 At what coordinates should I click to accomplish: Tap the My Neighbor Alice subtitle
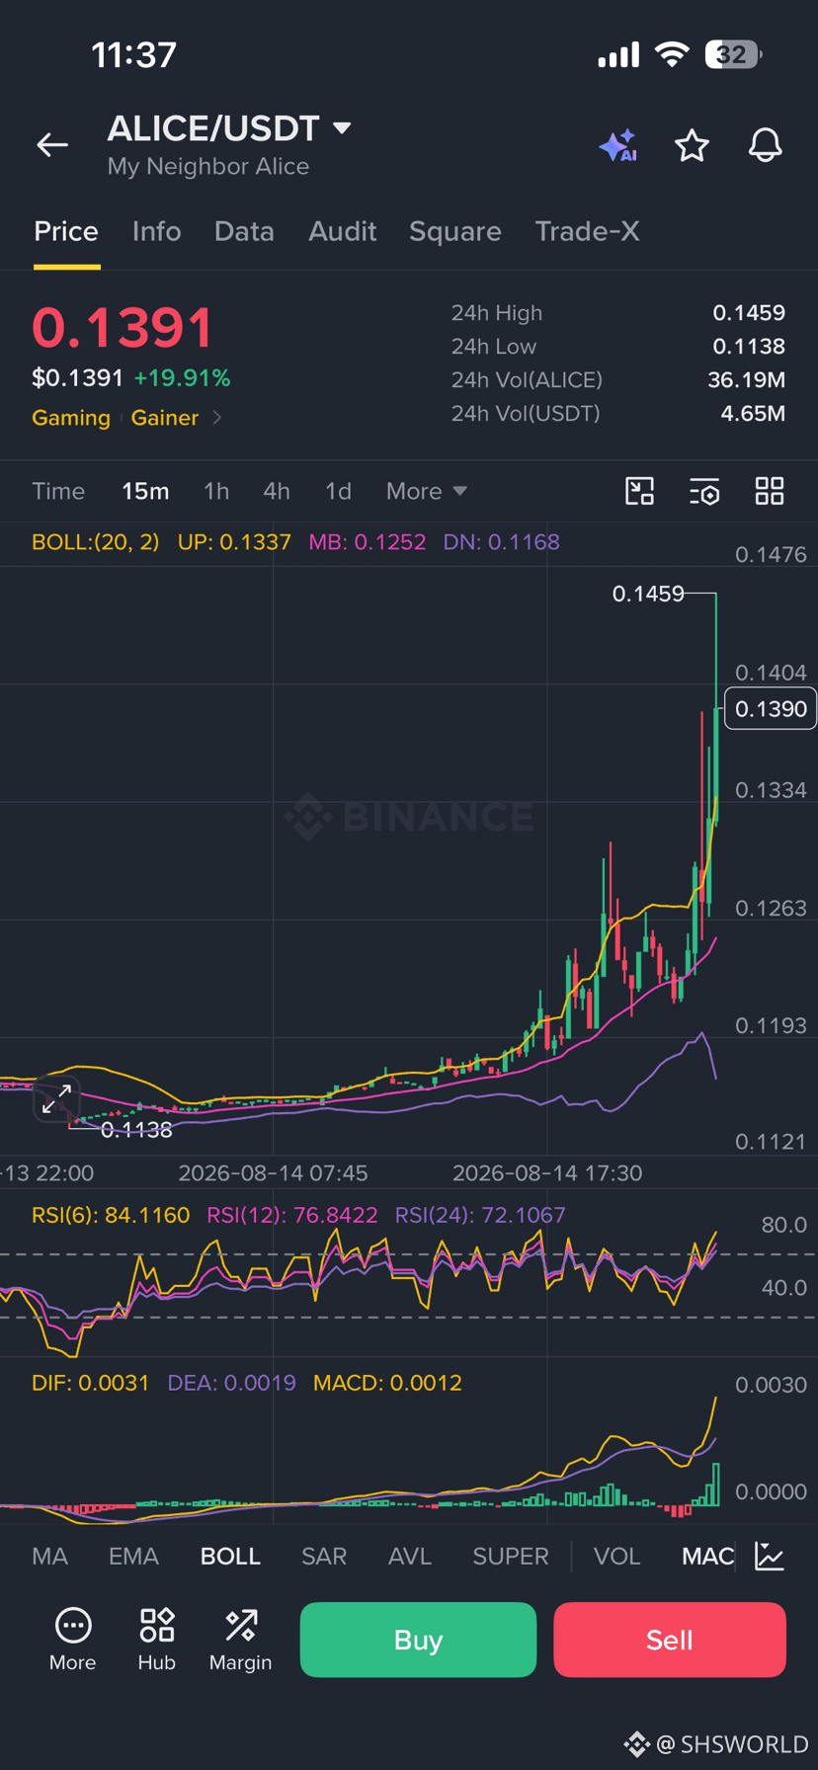(208, 166)
